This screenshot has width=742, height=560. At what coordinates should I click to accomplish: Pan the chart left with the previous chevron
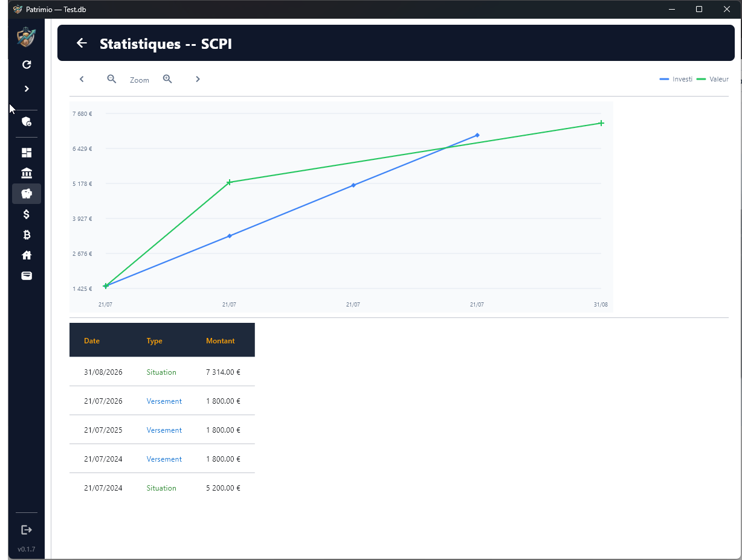coord(82,79)
